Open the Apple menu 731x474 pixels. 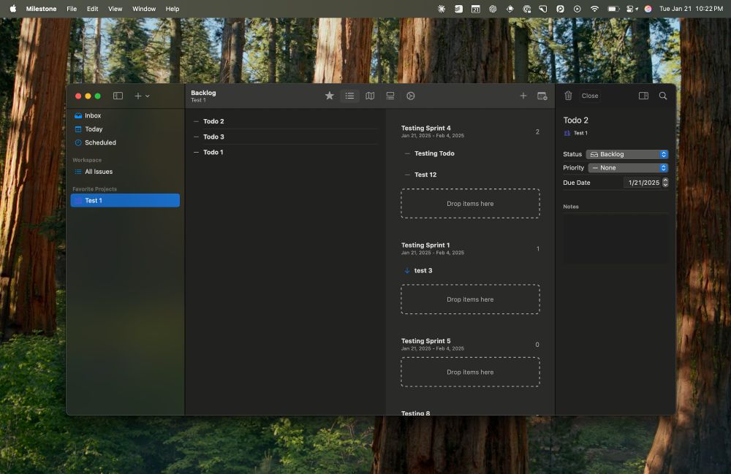[13, 9]
